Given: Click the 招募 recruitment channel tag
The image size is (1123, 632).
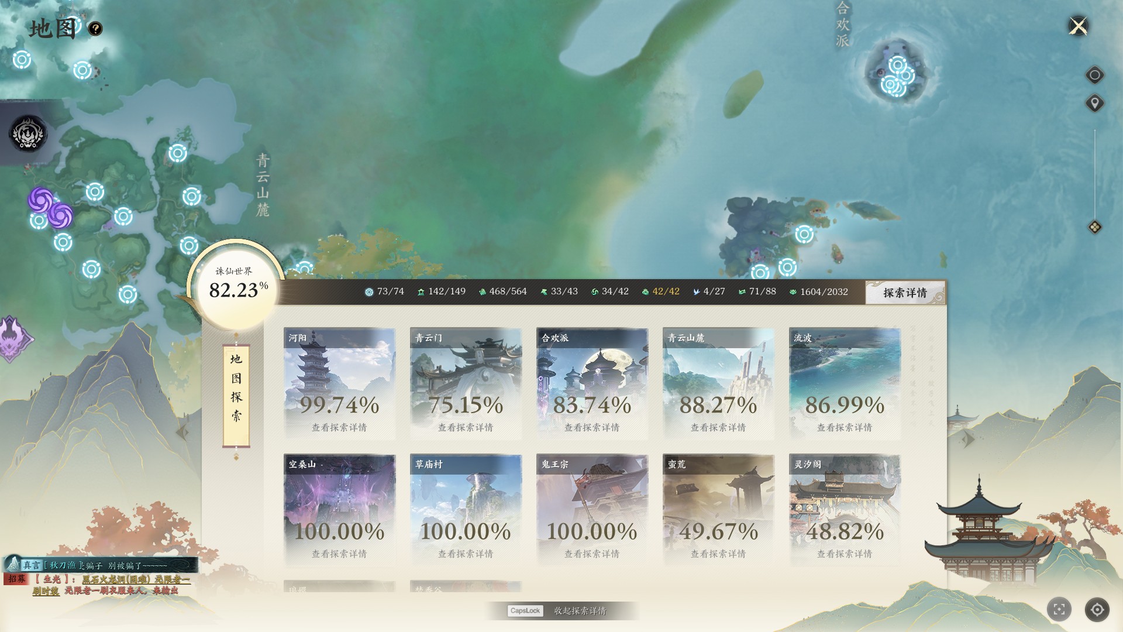Looking at the screenshot, I should coord(17,579).
